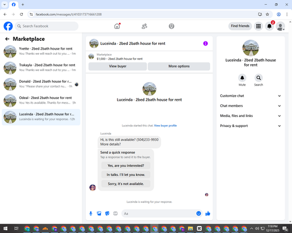The height and width of the screenshot is (233, 292).
Task: Select Luceinda's conversation in list
Action: (x=41, y=117)
